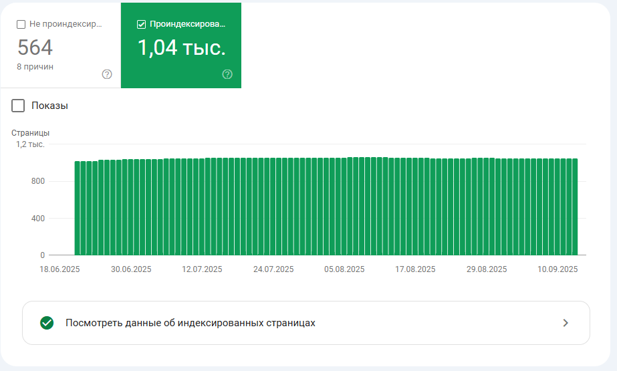Select the "1,04 тыс." indexed pages card
The height and width of the screenshot is (371, 617).
point(181,45)
